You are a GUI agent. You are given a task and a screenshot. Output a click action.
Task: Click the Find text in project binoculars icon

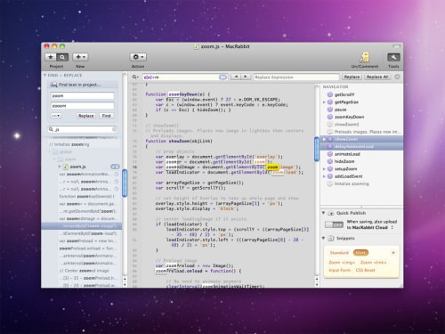[53, 85]
